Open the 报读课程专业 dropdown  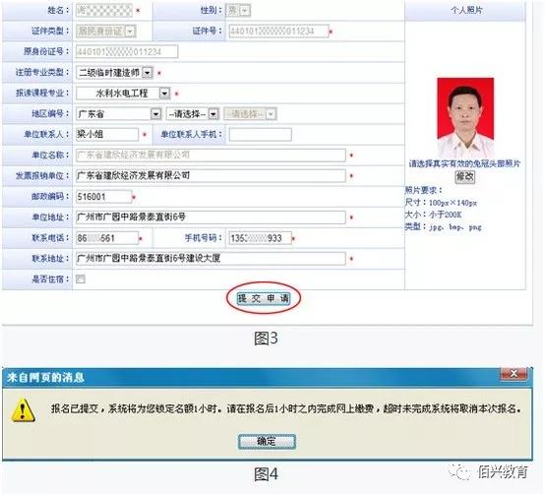tap(164, 93)
